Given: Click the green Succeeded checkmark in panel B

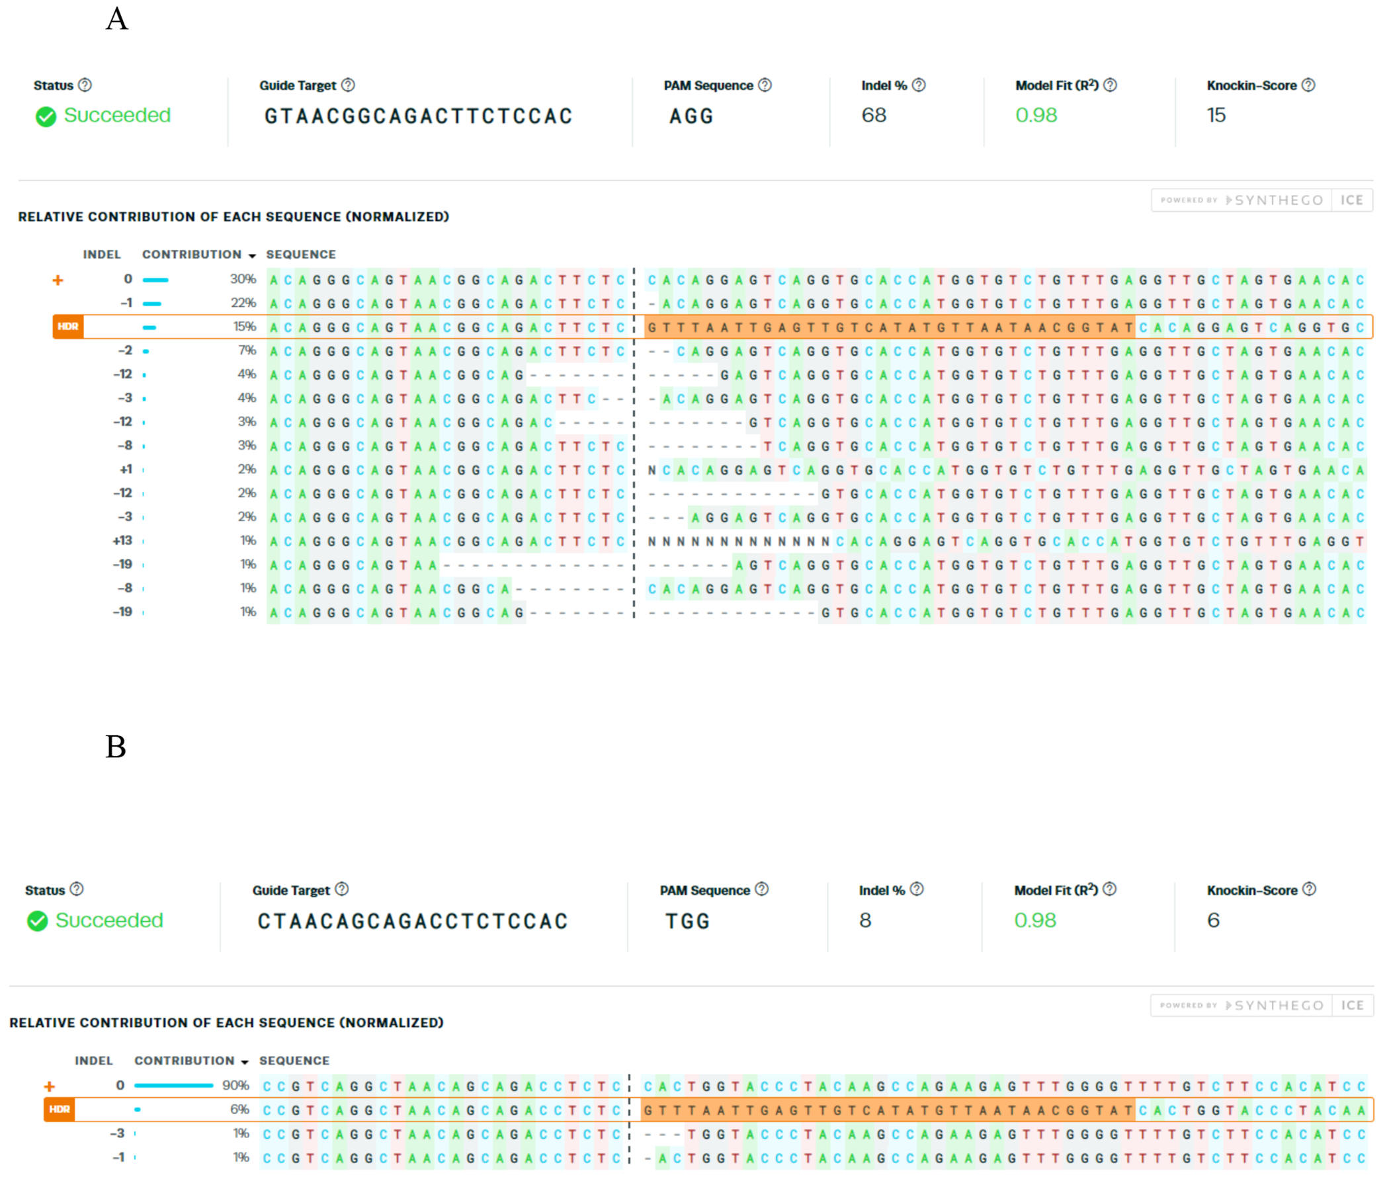Looking at the screenshot, I should pos(38,921).
